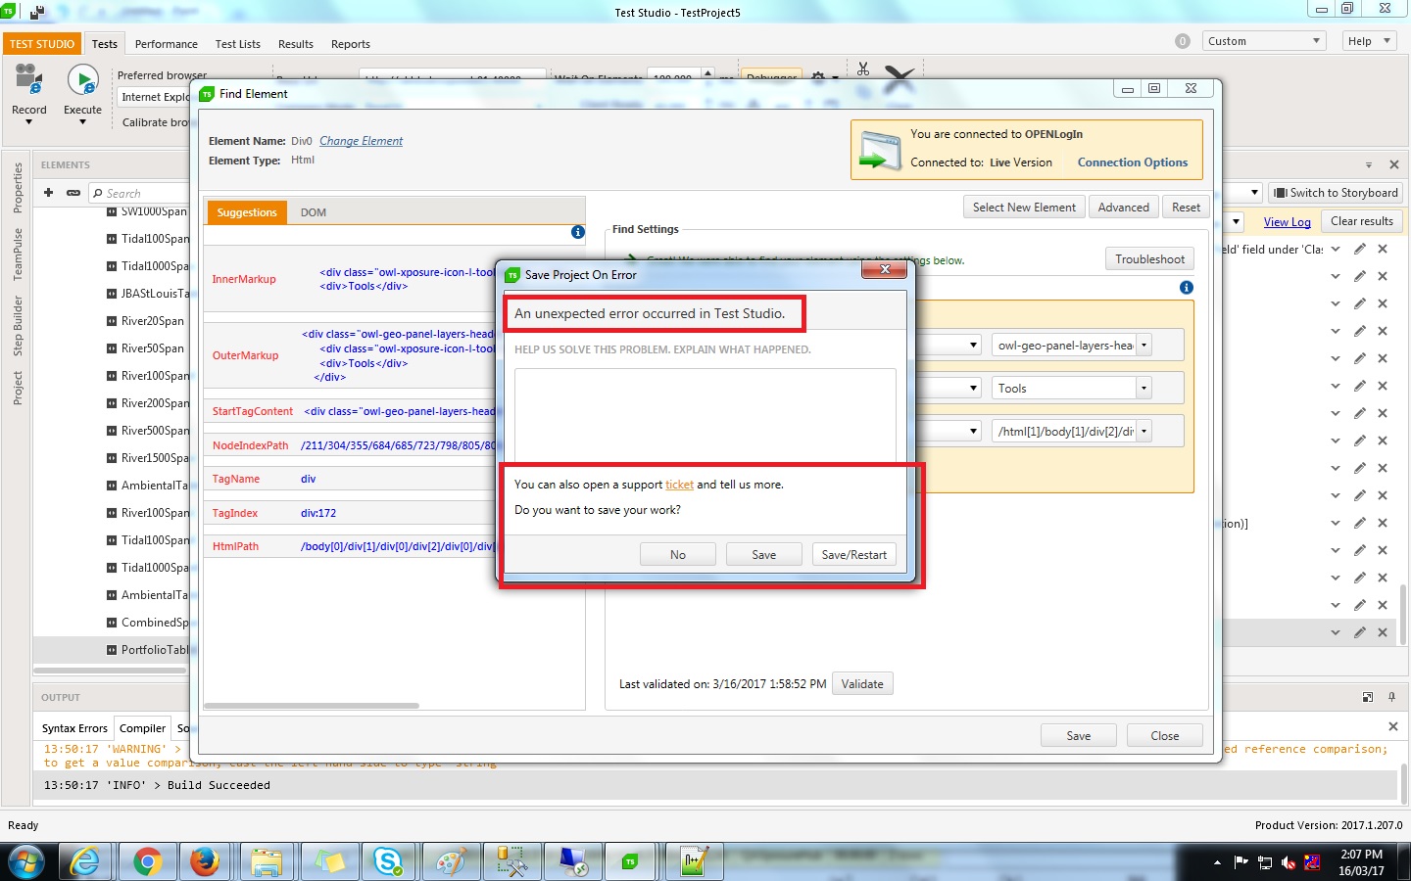Screen dimensions: 1411x881
Task: Click the Google Chrome taskbar icon
Action: [148, 861]
